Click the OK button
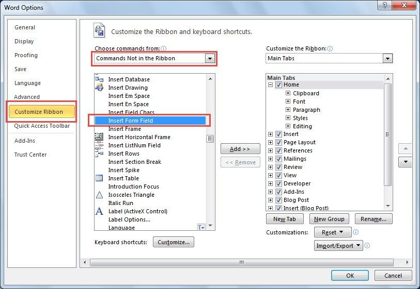 (x=350, y=276)
